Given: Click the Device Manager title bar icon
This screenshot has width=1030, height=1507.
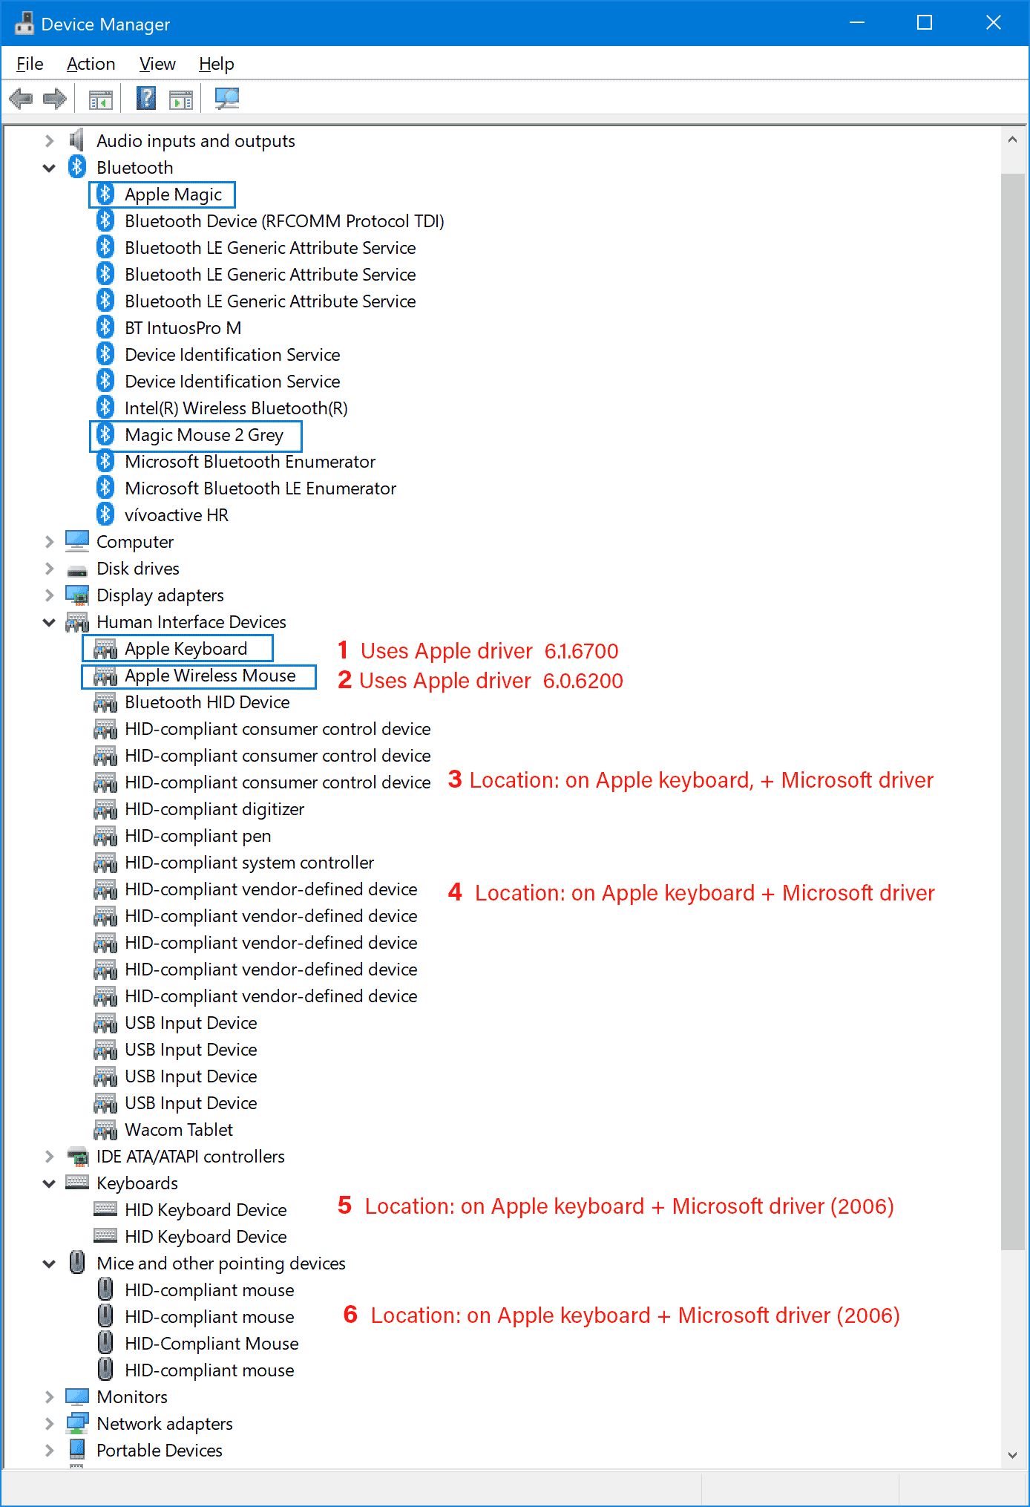Looking at the screenshot, I should pos(24,23).
